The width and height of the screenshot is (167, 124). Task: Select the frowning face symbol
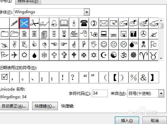pyautogui.click(x=123, y=44)
